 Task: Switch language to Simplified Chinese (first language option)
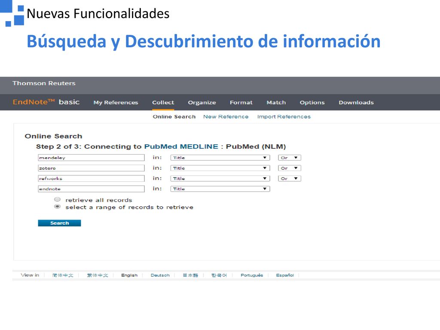coord(63,275)
